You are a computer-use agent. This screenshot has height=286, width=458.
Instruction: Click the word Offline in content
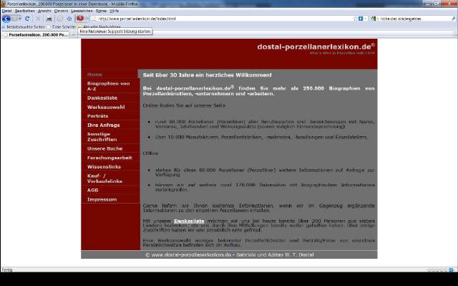tap(151, 153)
